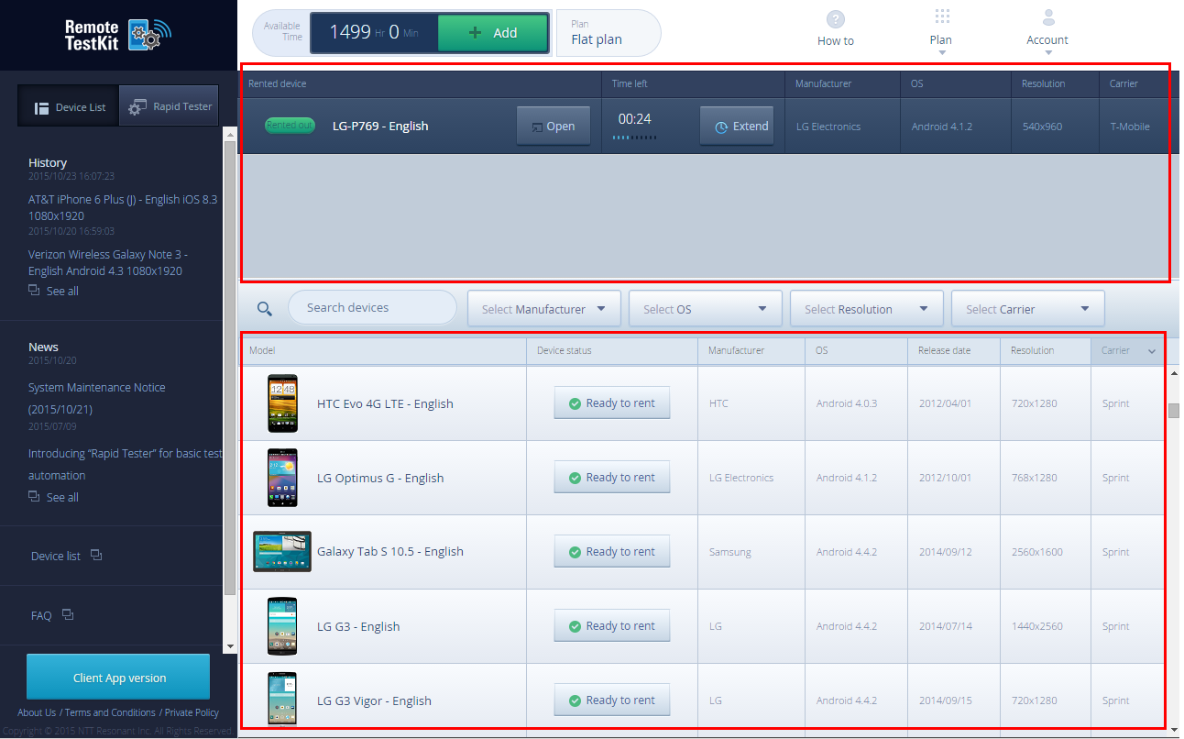Open Terms and Conditions link
1184x739 pixels.
click(x=110, y=712)
